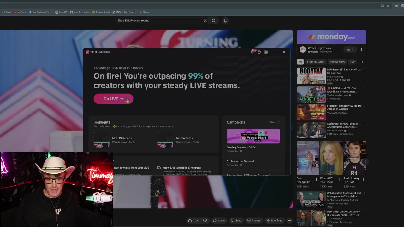Open menu for Pam Bondi UNRAVELS video
The width and height of the screenshot is (404, 227).
tap(365, 212)
